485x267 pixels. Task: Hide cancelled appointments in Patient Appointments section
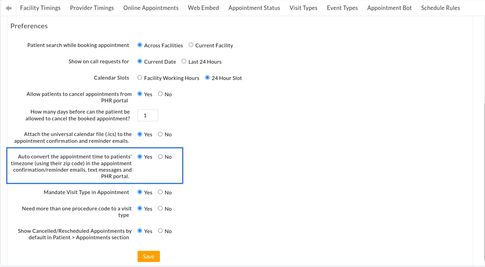point(160,231)
